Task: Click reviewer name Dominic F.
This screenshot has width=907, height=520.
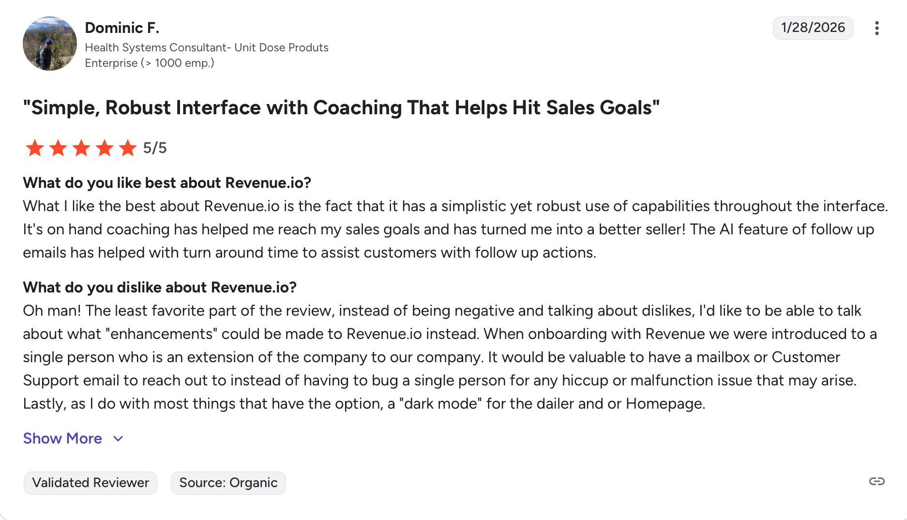Action: pyautogui.click(x=122, y=28)
